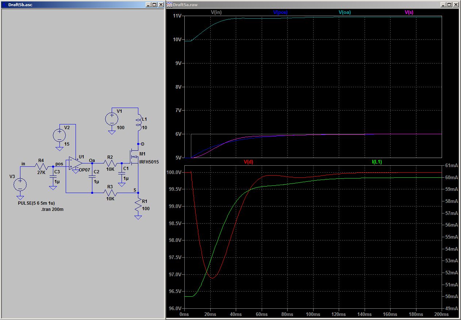Viewport: 461px width, 320px height.
Task: Click the C2 capacitor symbol
Action: [x=92, y=176]
